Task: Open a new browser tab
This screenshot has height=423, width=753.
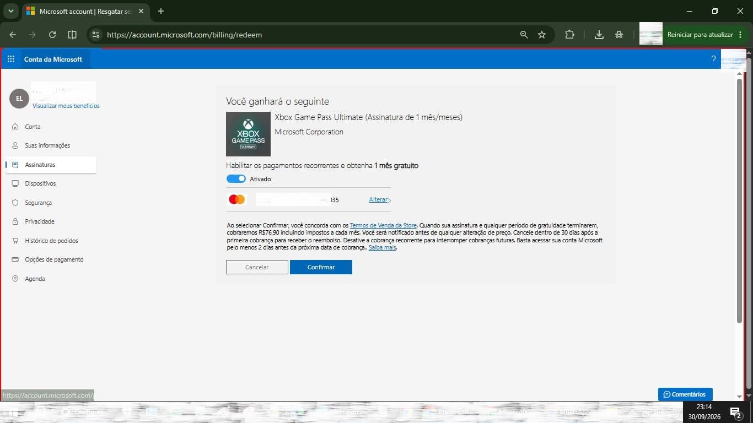Action: tap(161, 11)
